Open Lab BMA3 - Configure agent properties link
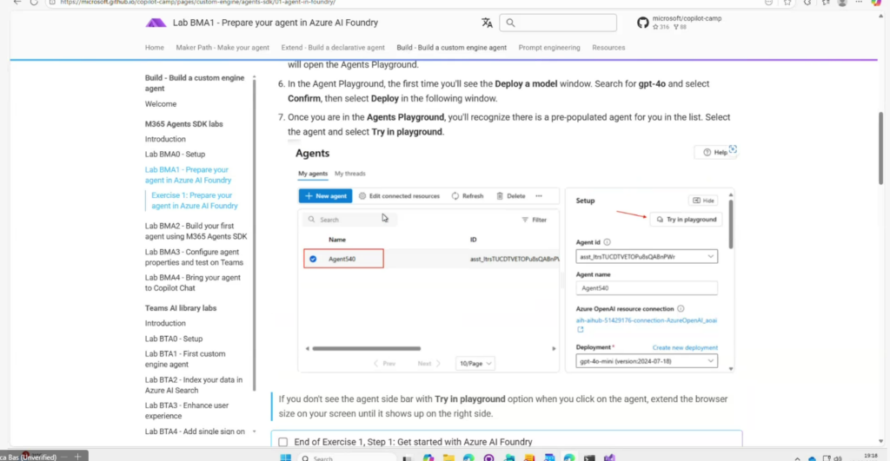 [x=194, y=257]
